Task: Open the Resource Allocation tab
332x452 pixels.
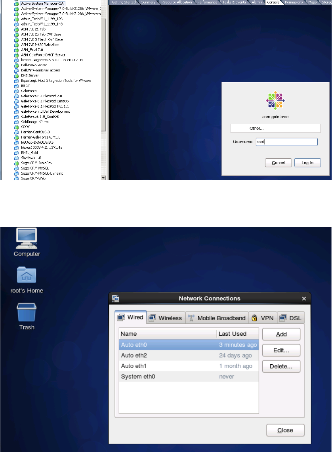Action: pos(177,2)
